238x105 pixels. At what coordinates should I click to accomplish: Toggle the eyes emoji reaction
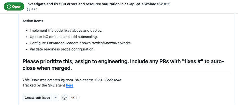tap(73, 98)
